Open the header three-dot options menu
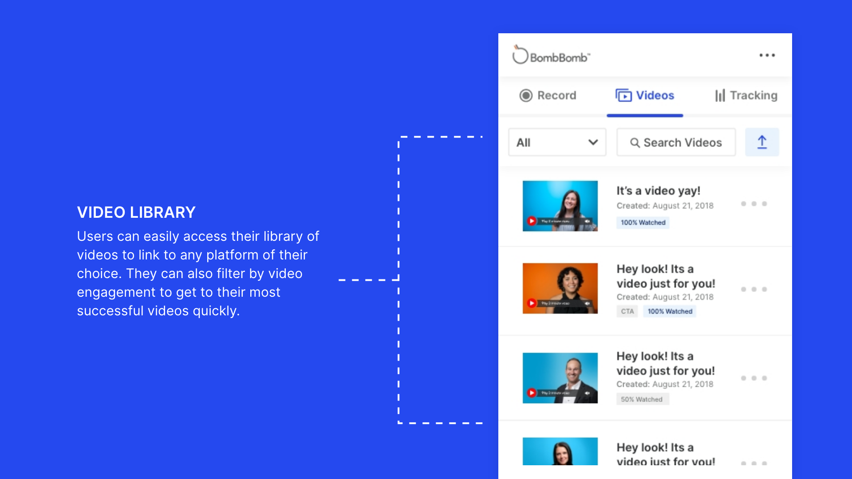The height and width of the screenshot is (479, 852). point(767,55)
